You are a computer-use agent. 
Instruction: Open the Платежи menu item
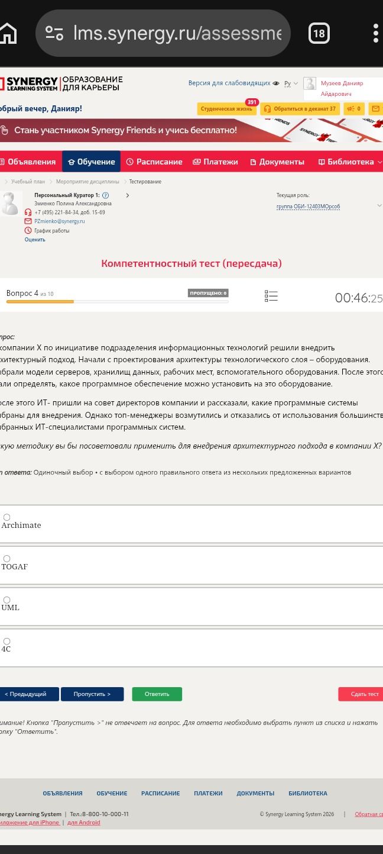215,162
